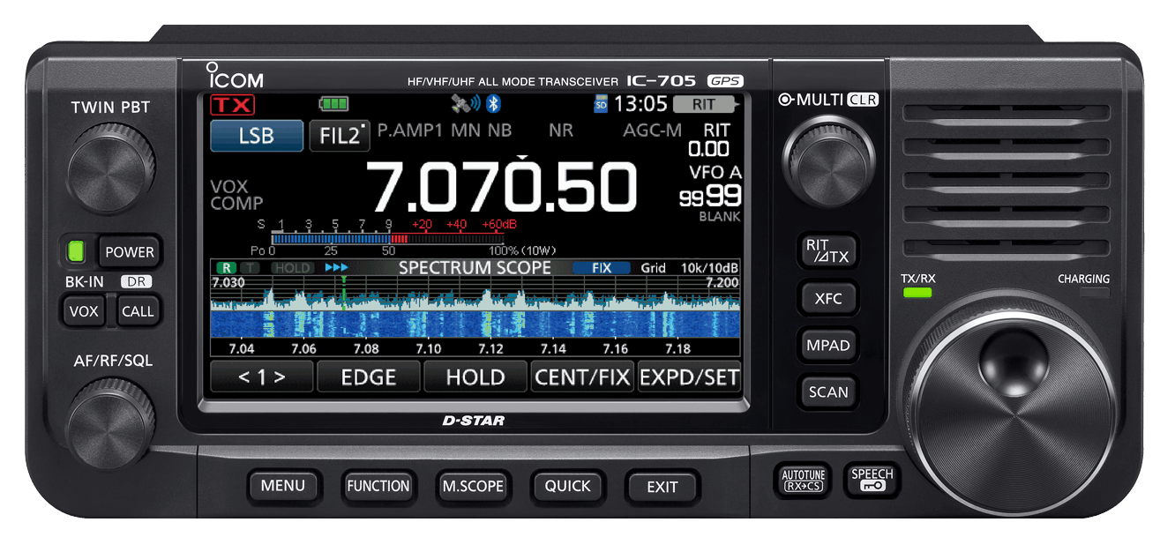
Task: Tap the CENT/FIX scope button
Action: pyautogui.click(x=582, y=377)
